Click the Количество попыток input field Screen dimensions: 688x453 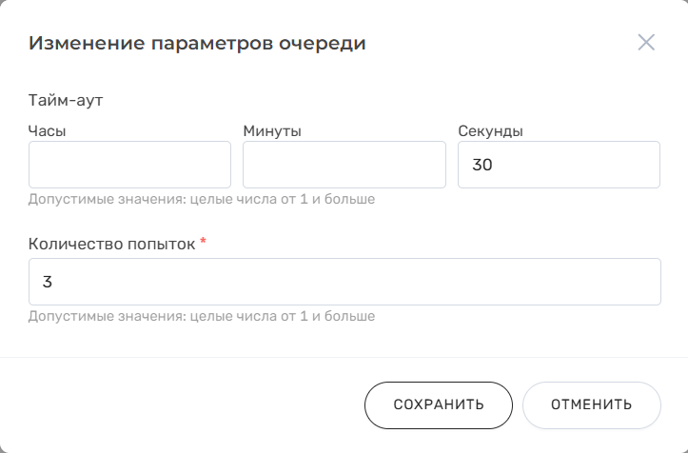344,282
